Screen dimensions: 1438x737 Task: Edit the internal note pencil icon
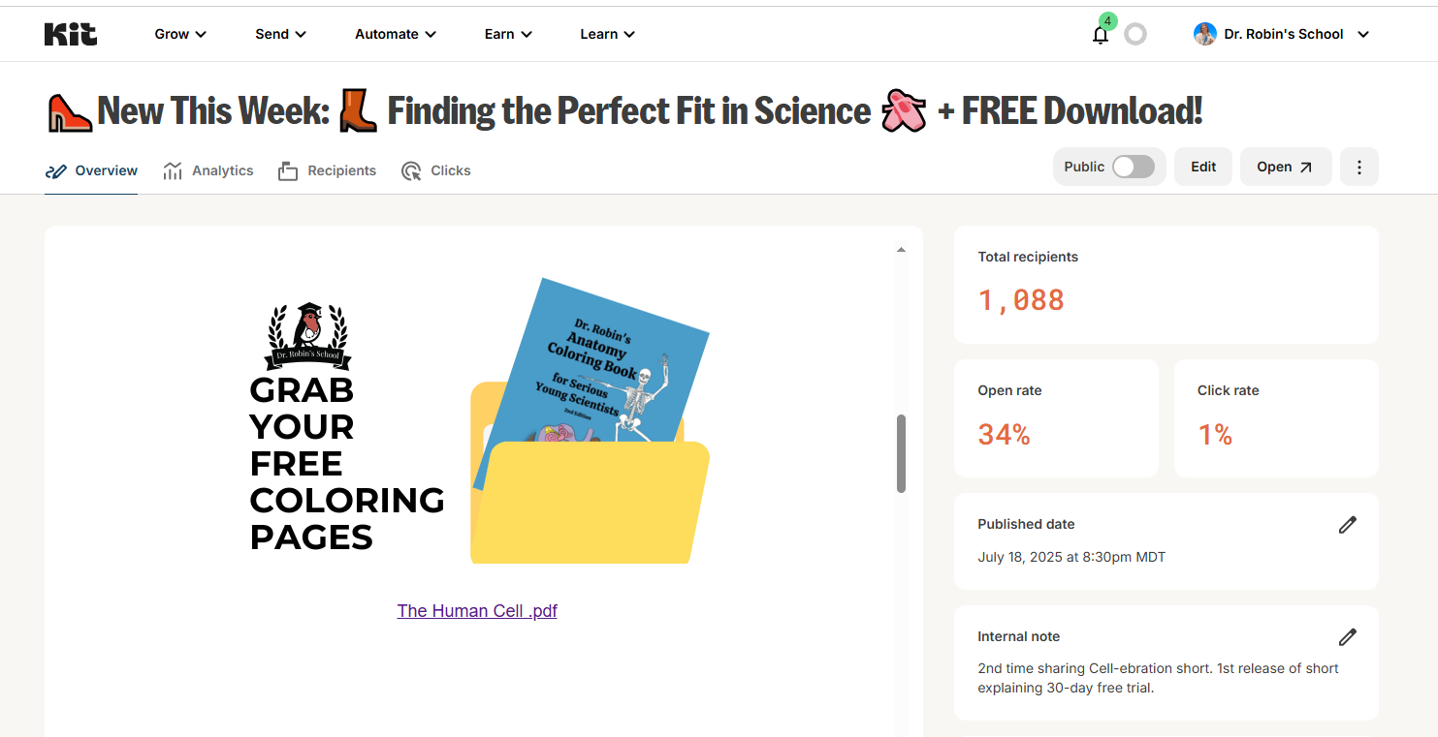[1347, 637]
